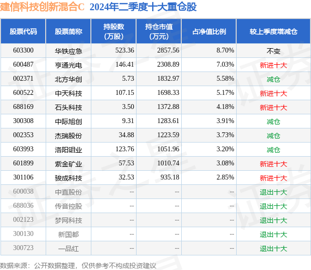
Task: Click stock code 603993
Action: pyautogui.click(x=23, y=149)
